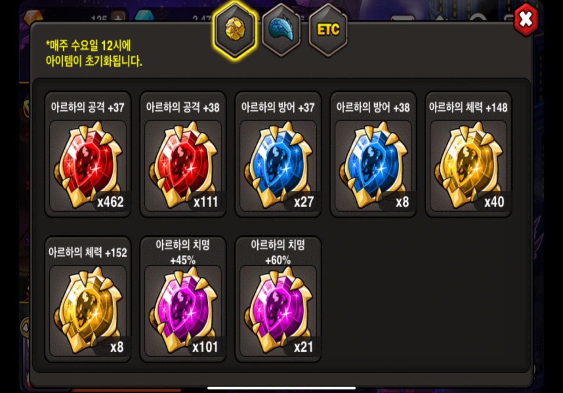Click the weekly reset notice text
The height and width of the screenshot is (393, 563).
point(94,53)
